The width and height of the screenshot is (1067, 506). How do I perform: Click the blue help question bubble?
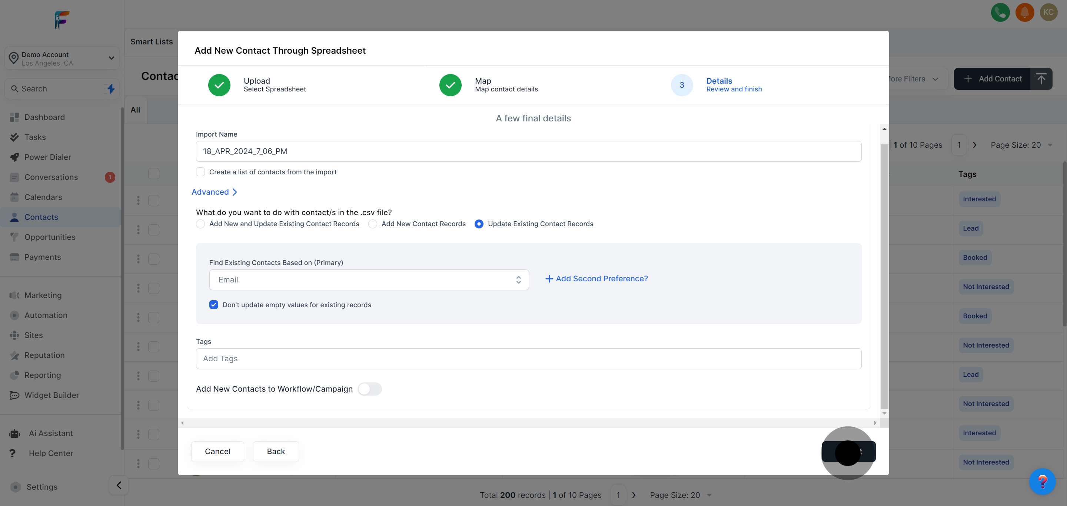(x=1042, y=481)
